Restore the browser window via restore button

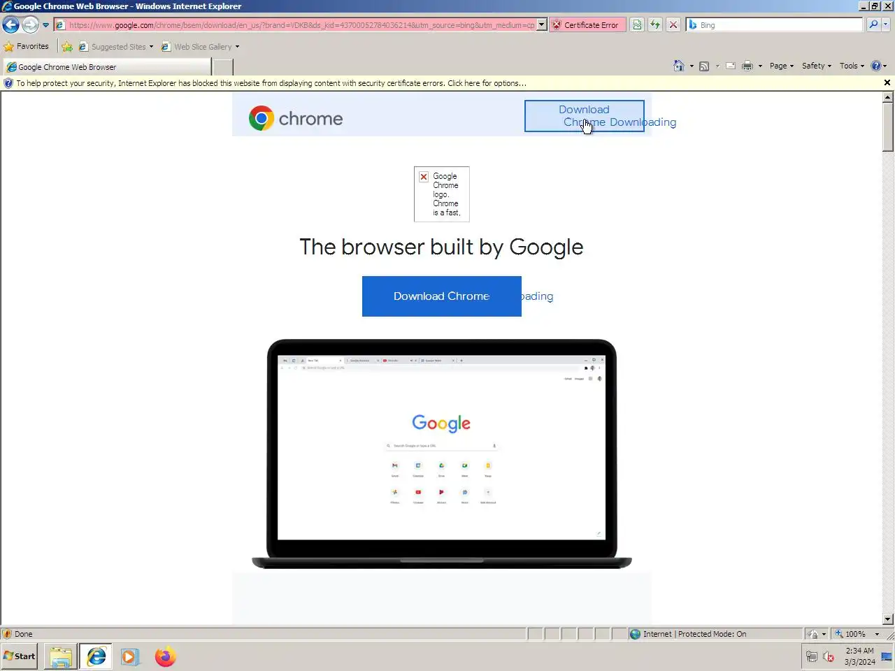(874, 6)
